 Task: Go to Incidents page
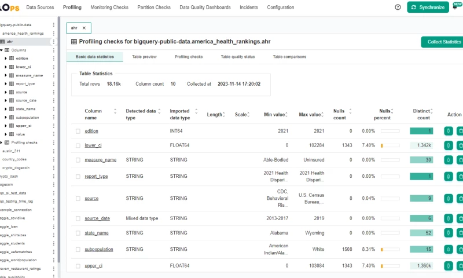pyautogui.click(x=249, y=7)
